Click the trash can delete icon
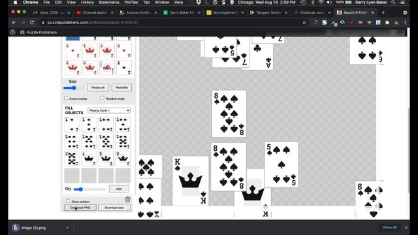 pyautogui.click(x=128, y=199)
